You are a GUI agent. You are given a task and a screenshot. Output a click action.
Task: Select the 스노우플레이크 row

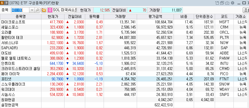click(123, 84)
